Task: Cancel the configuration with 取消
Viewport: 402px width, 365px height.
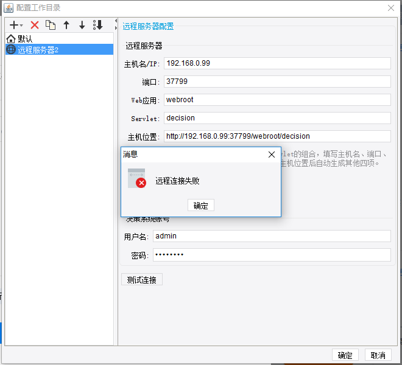Action: tap(378, 355)
